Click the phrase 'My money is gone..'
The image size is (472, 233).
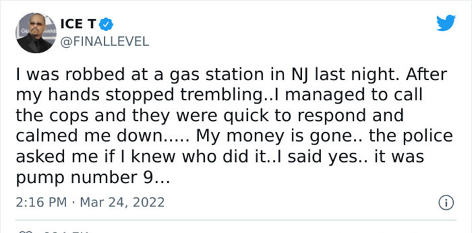click(280, 137)
